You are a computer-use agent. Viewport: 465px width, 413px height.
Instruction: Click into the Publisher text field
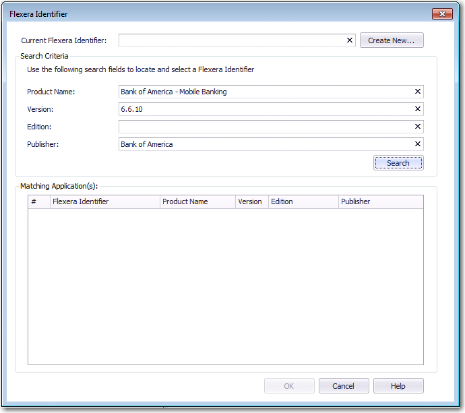pos(265,144)
